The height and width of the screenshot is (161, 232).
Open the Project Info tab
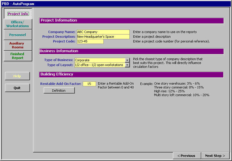tap(18, 14)
